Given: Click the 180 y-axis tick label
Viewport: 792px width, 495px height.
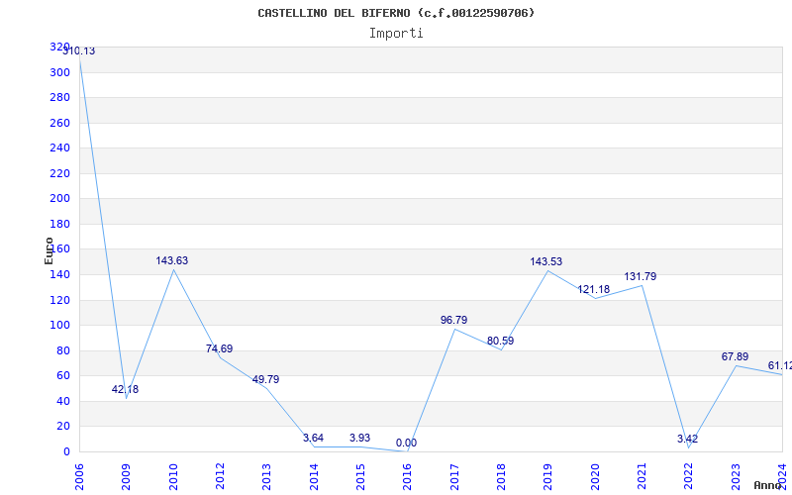Looking at the screenshot, I should (x=59, y=224).
